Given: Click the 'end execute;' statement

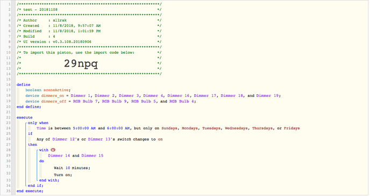Looking at the screenshot, I should pos(30,191).
